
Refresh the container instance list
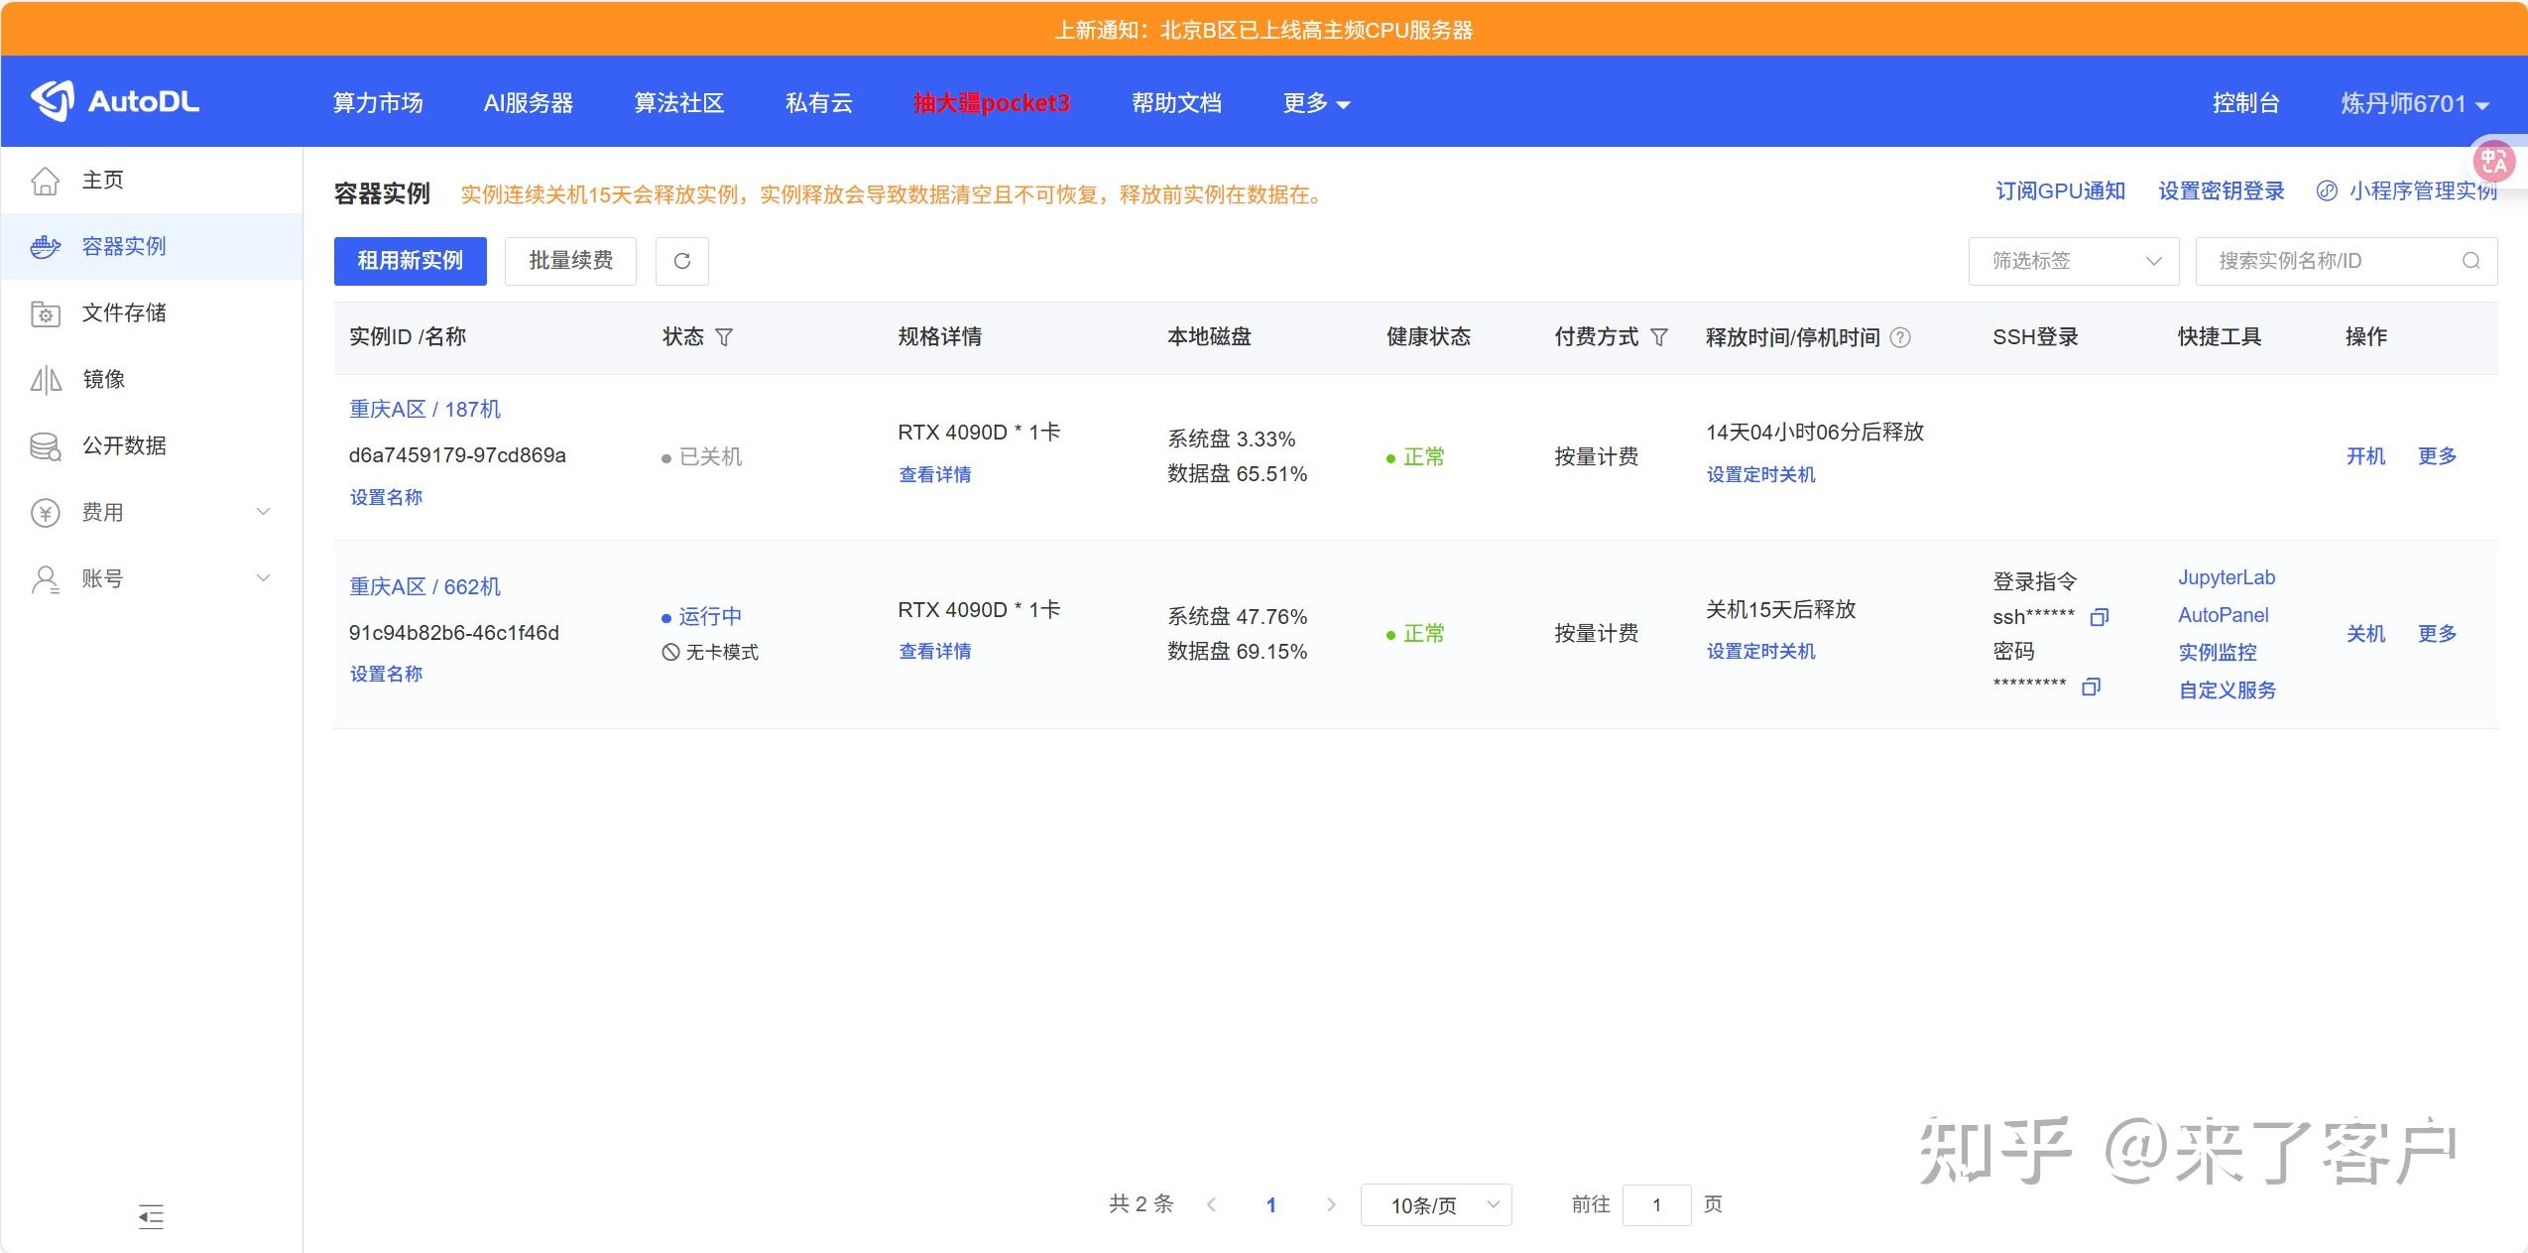coord(681,261)
